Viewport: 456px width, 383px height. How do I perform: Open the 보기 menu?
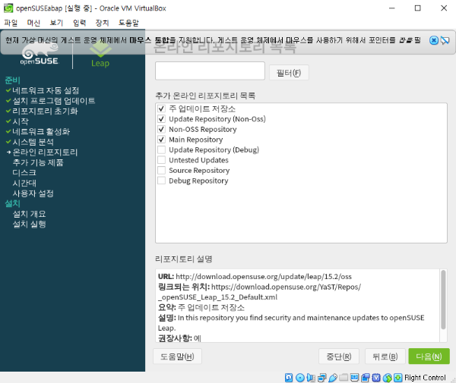pyautogui.click(x=56, y=23)
